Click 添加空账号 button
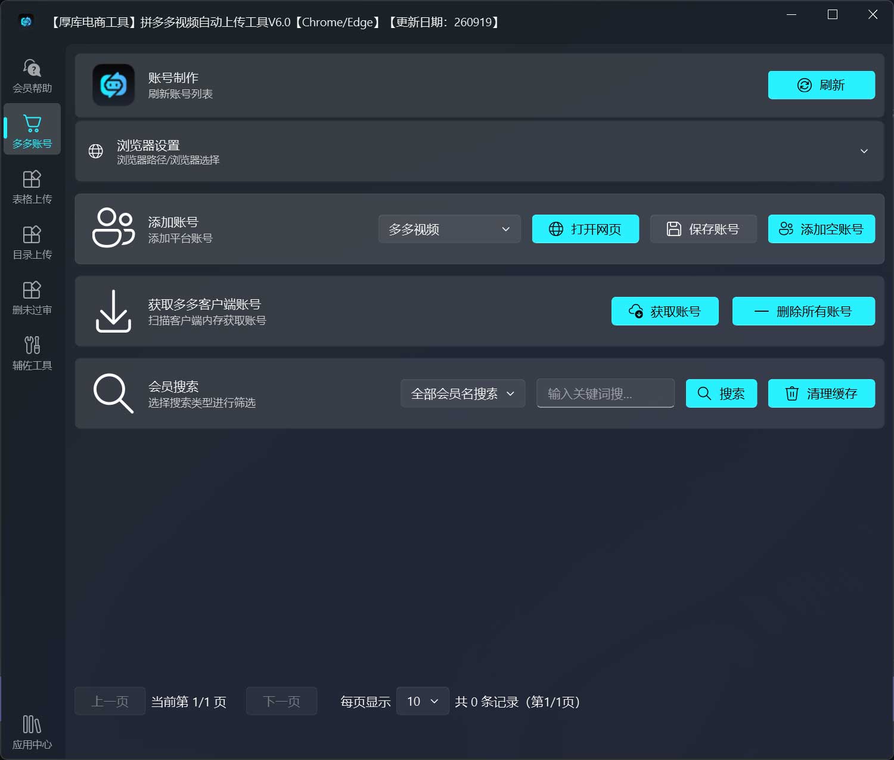Image resolution: width=894 pixels, height=760 pixels. tap(821, 229)
